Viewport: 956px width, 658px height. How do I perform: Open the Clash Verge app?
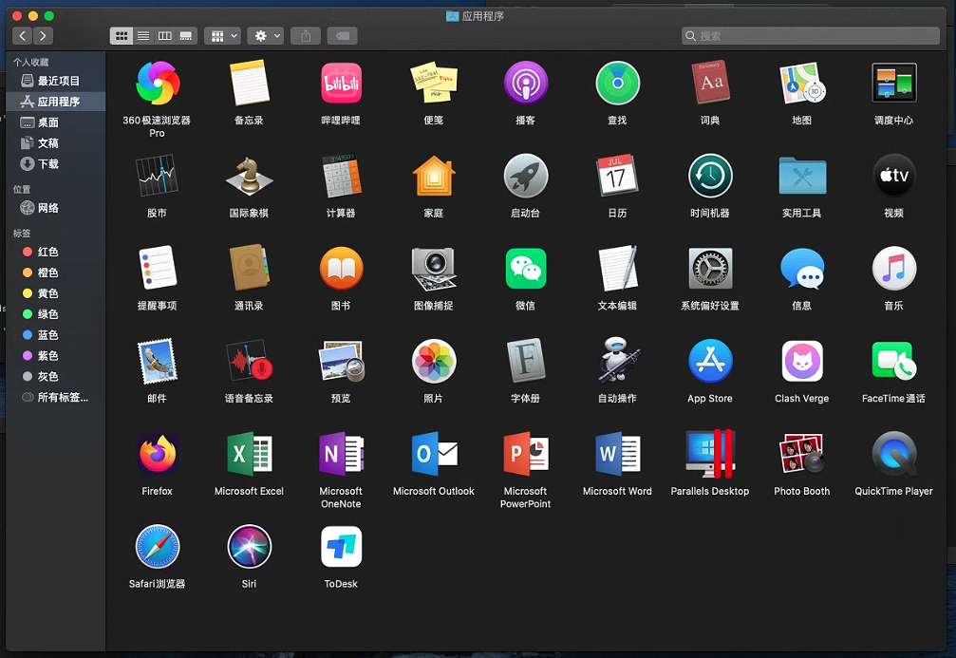tap(801, 362)
